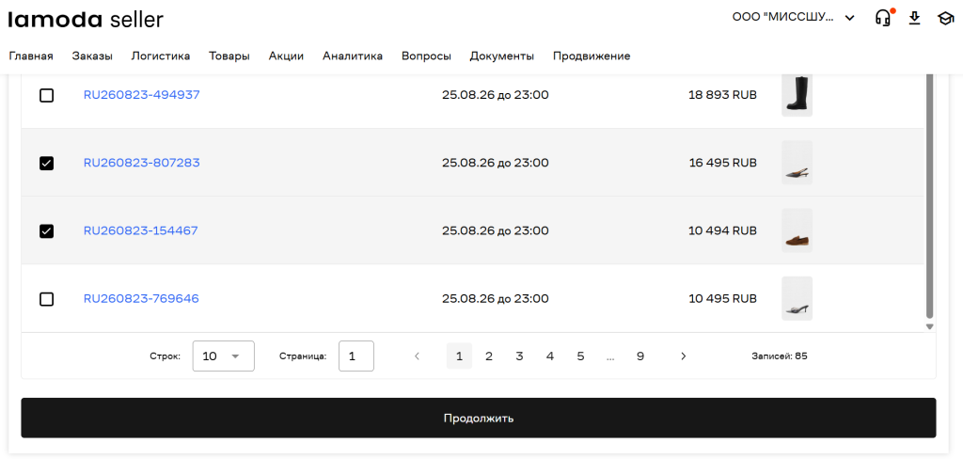Go to page 4

549,356
